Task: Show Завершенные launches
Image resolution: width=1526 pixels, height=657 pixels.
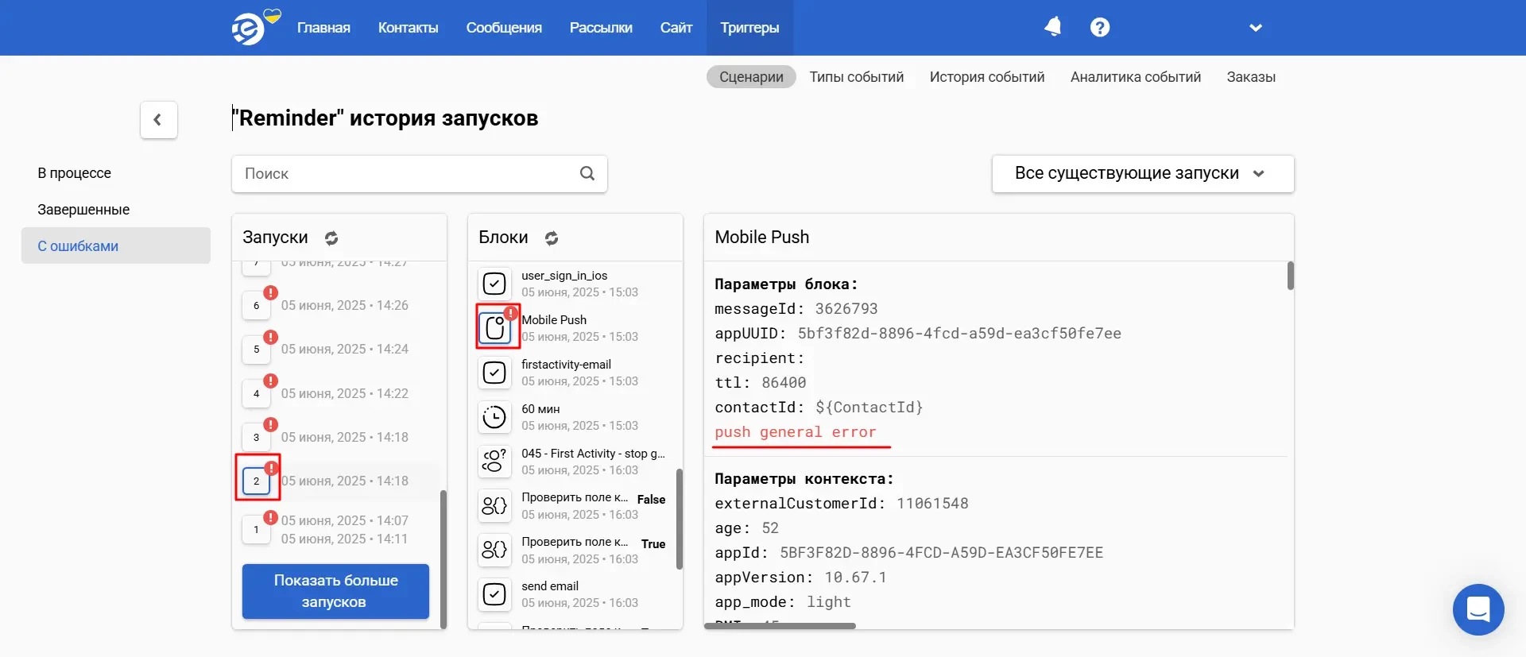Action: [83, 210]
